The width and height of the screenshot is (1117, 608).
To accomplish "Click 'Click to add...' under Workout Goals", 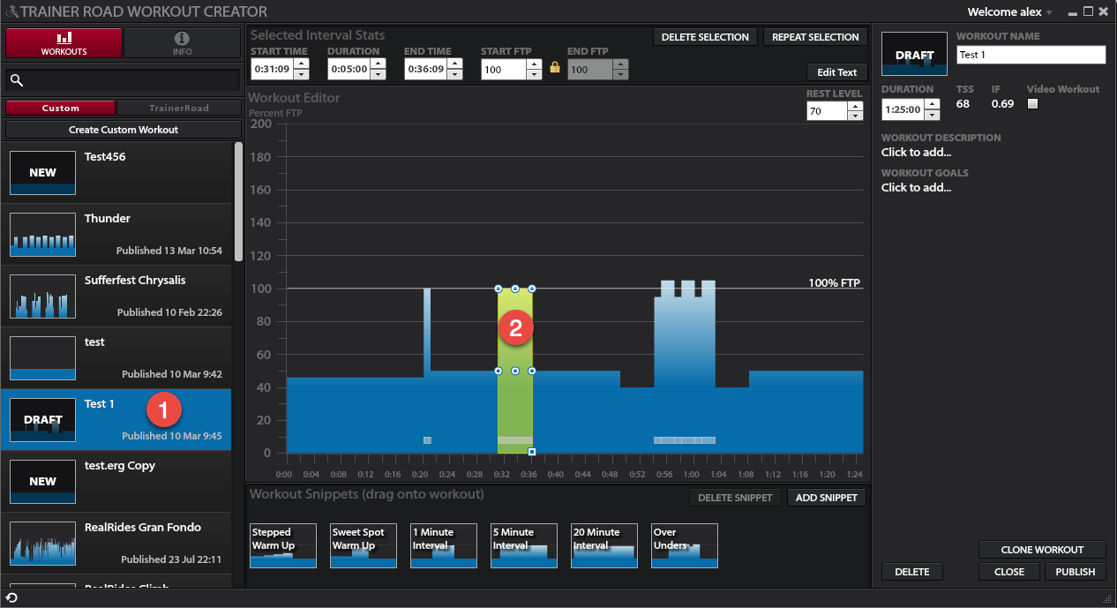I will tap(916, 188).
